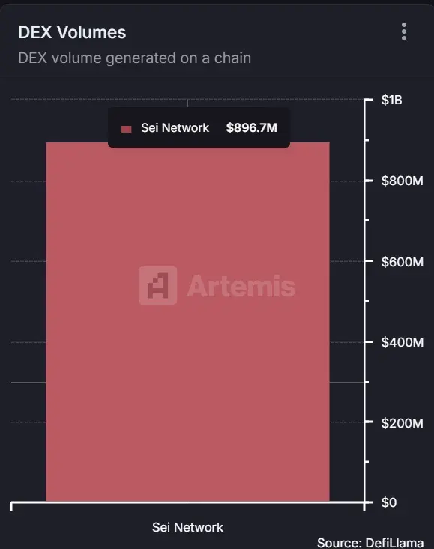This screenshot has height=549, width=434.
Task: Click the $896.7M tooltip value
Action: coord(252,127)
